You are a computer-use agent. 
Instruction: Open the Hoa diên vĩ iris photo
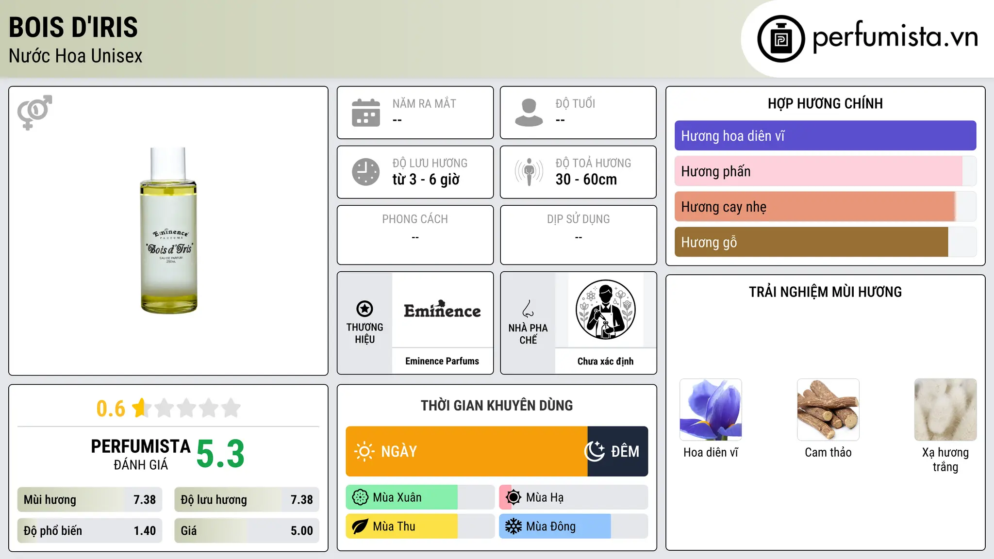(x=711, y=410)
